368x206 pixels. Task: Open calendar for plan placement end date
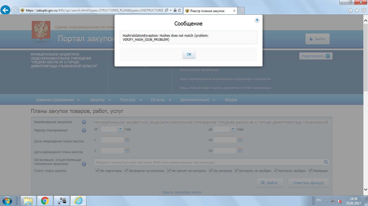pyautogui.click(x=240, y=150)
